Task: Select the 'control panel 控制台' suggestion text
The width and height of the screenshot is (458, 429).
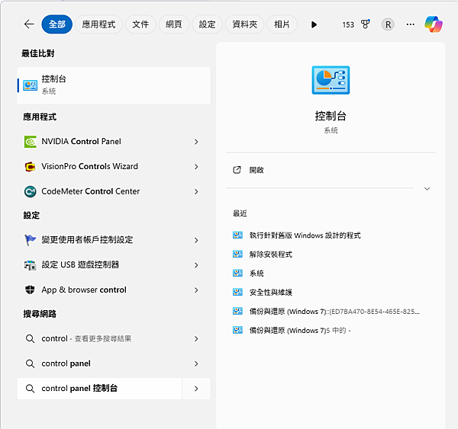Action: click(x=79, y=388)
